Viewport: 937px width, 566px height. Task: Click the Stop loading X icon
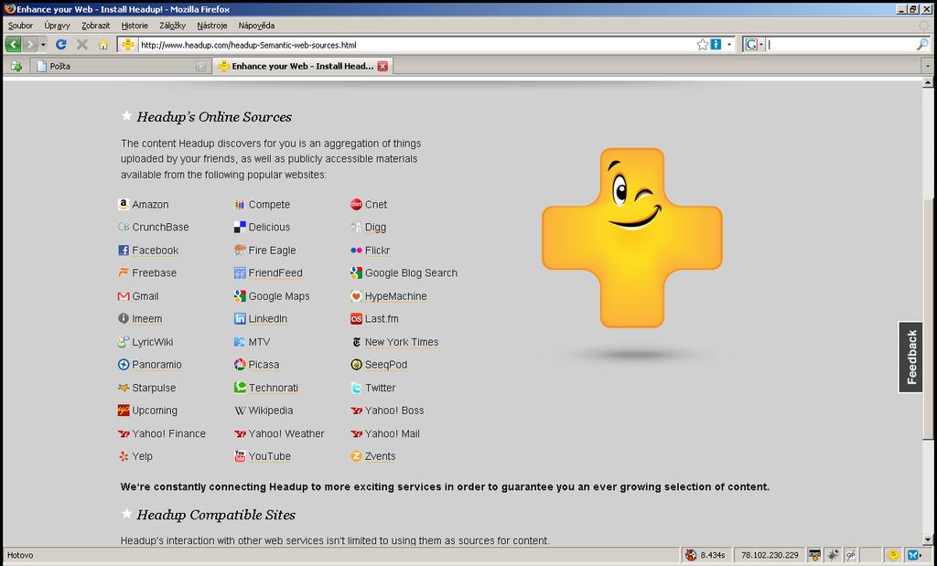pos(81,44)
